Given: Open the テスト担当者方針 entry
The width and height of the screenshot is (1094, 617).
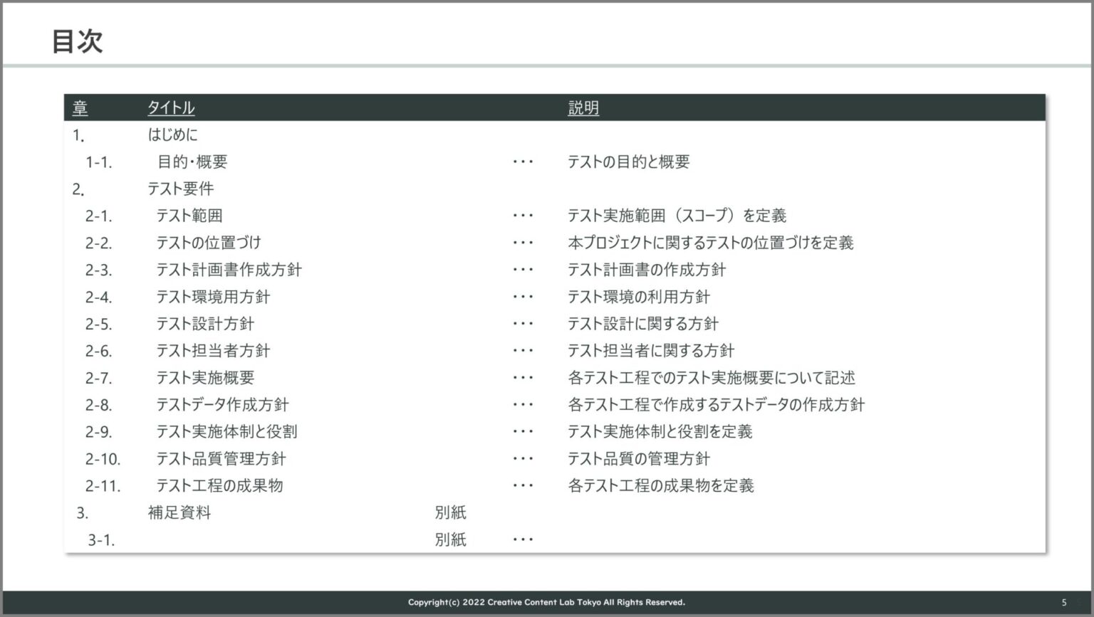Looking at the screenshot, I should tap(213, 351).
